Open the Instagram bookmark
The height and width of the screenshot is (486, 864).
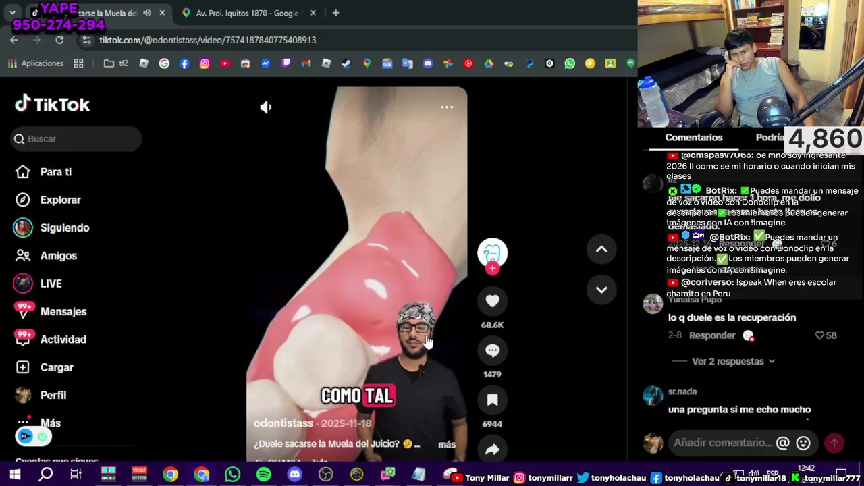[205, 63]
